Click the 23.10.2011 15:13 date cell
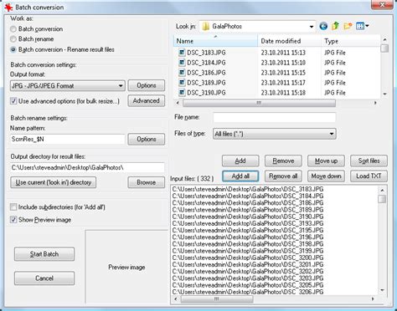The width and height of the screenshot is (397, 311). [283, 53]
